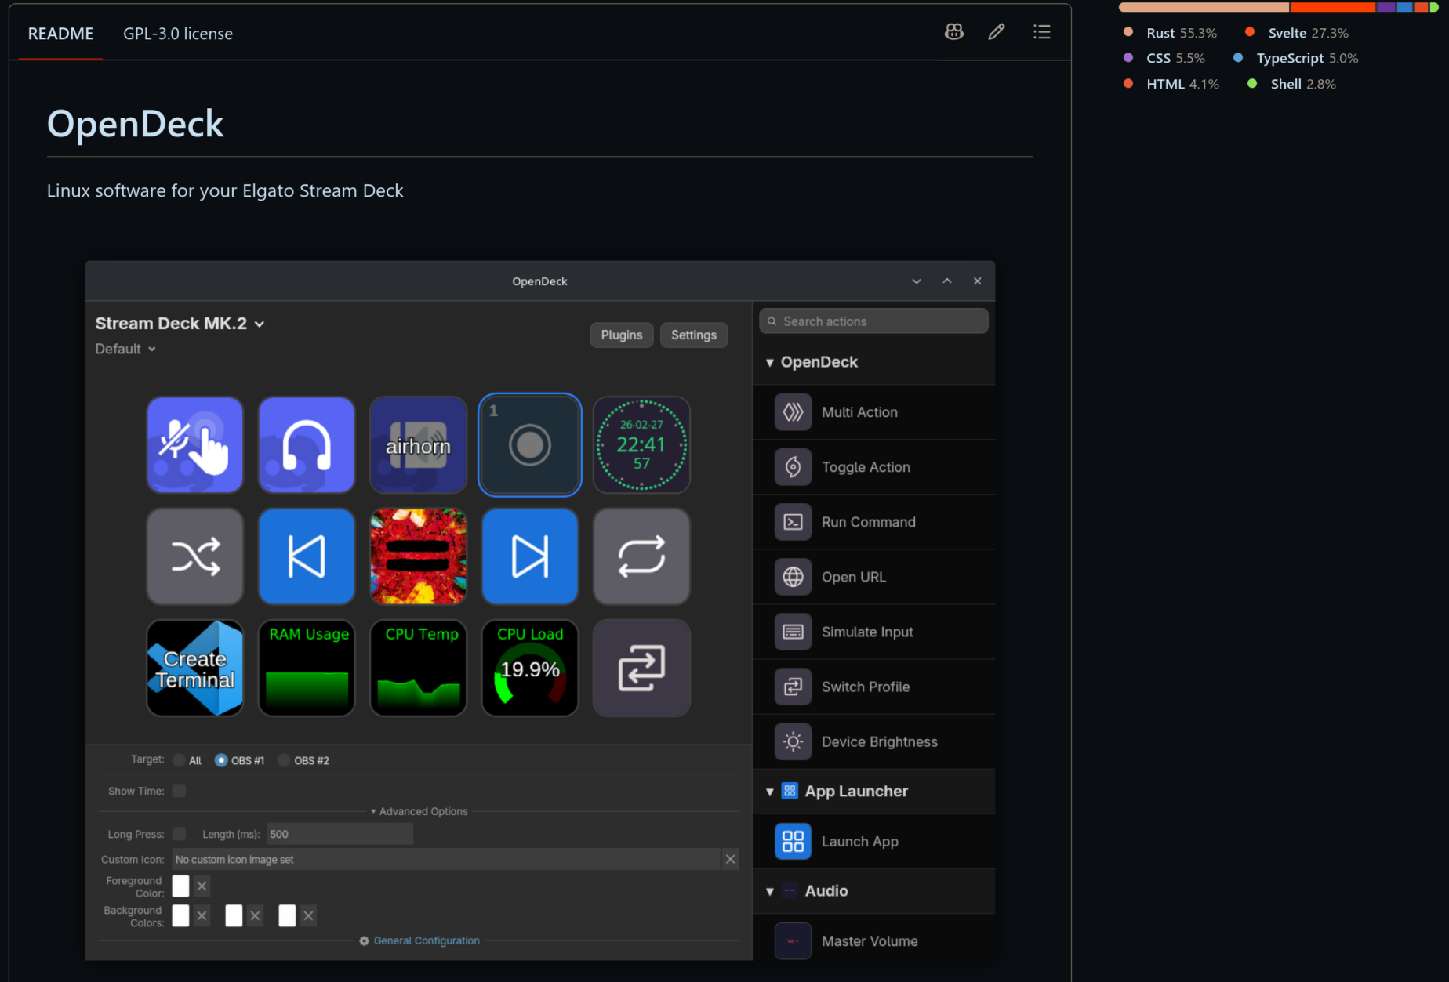Select the next track key
Image resolution: width=1449 pixels, height=982 pixels.
coord(530,556)
